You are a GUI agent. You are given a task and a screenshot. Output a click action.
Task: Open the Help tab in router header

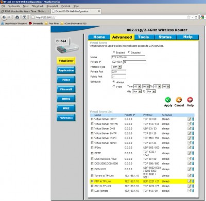(x=188, y=37)
